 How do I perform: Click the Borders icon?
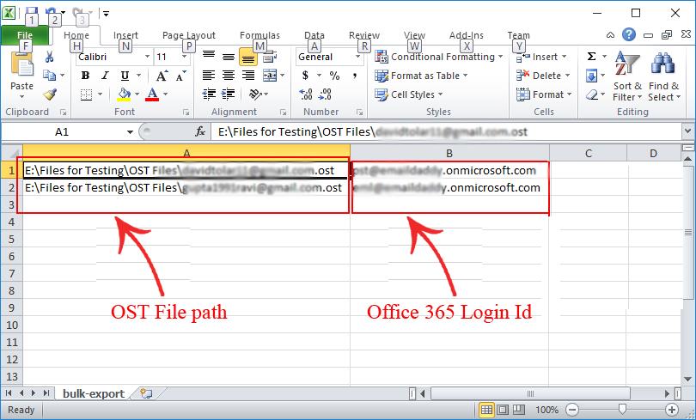click(x=86, y=94)
